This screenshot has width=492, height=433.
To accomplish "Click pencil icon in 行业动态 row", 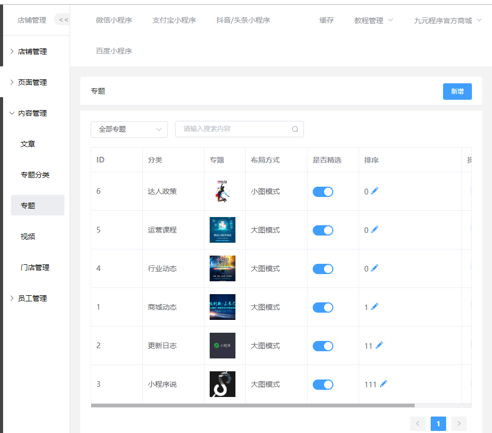I will click(375, 268).
